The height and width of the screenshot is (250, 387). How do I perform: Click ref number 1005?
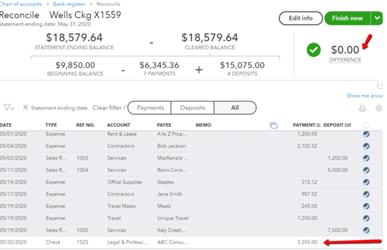82,230
